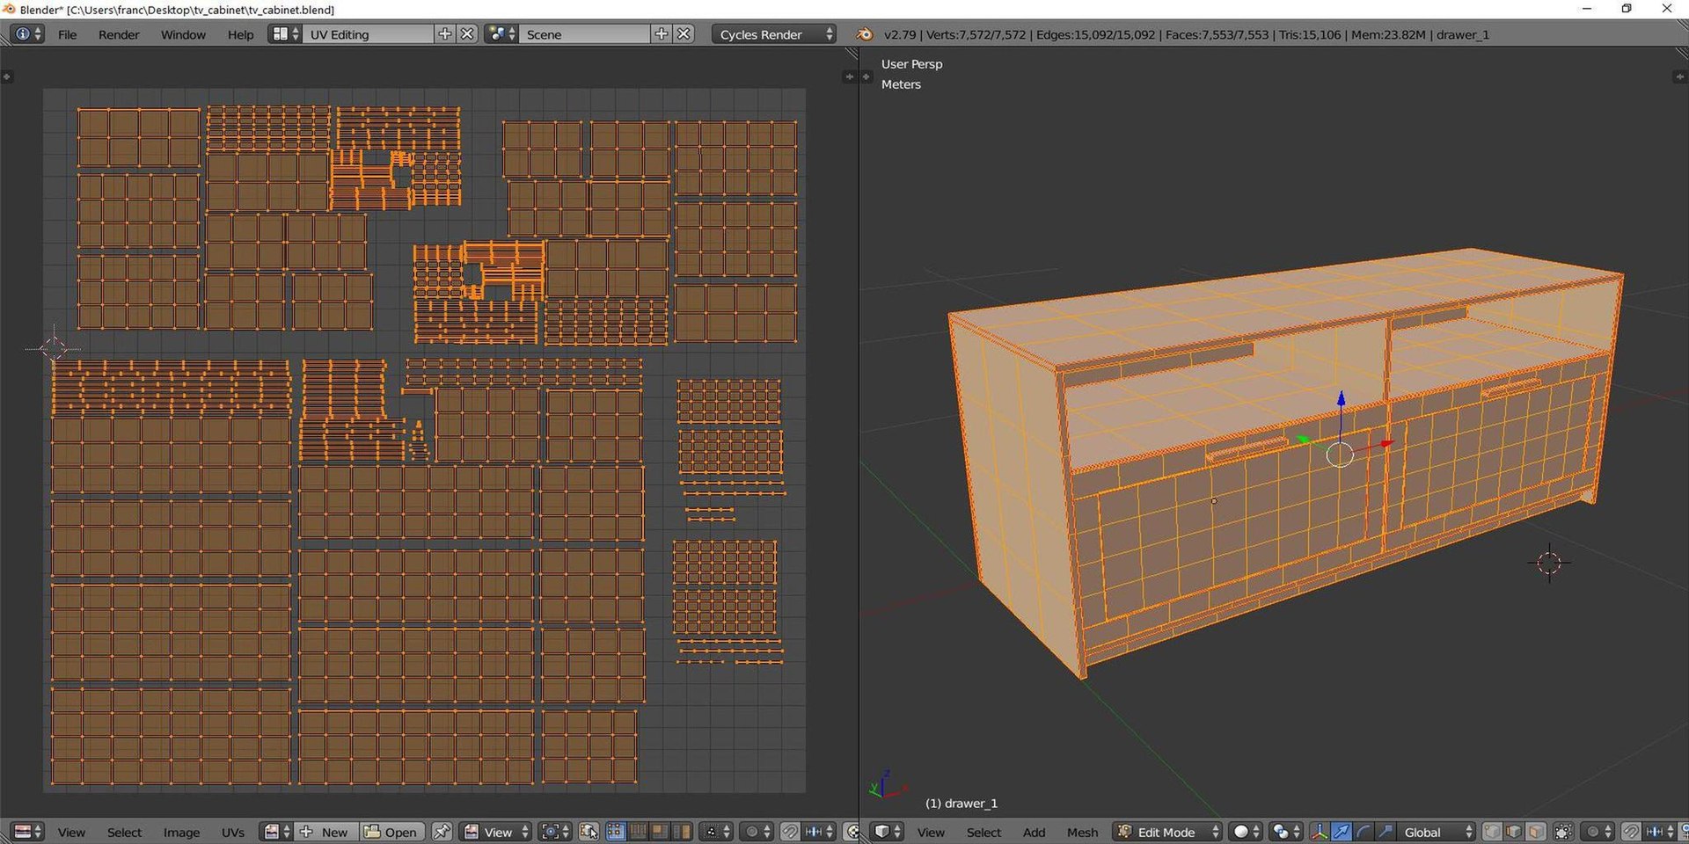Toggle snapping magnet in 3D viewport
This screenshot has width=1689, height=844.
[1632, 832]
